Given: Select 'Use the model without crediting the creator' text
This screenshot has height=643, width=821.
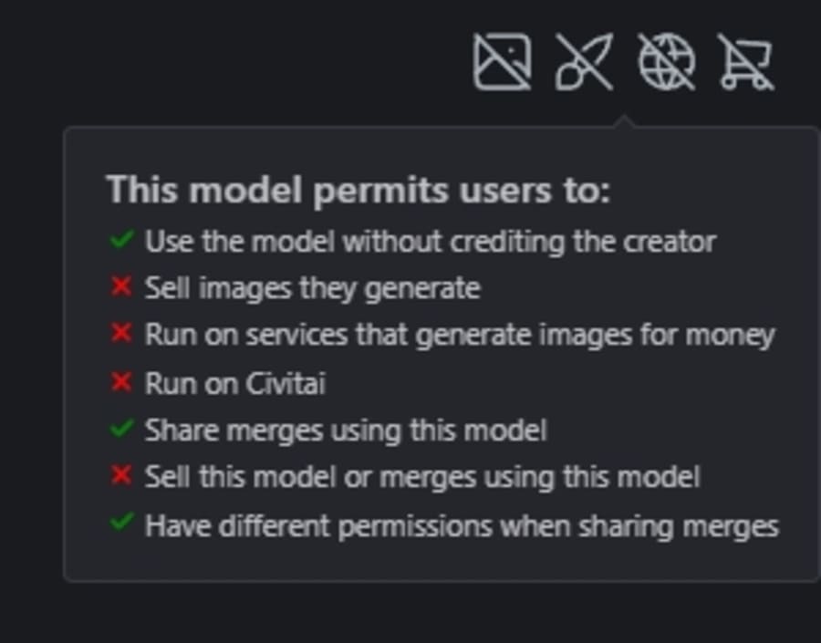Looking at the screenshot, I should pyautogui.click(x=430, y=242).
